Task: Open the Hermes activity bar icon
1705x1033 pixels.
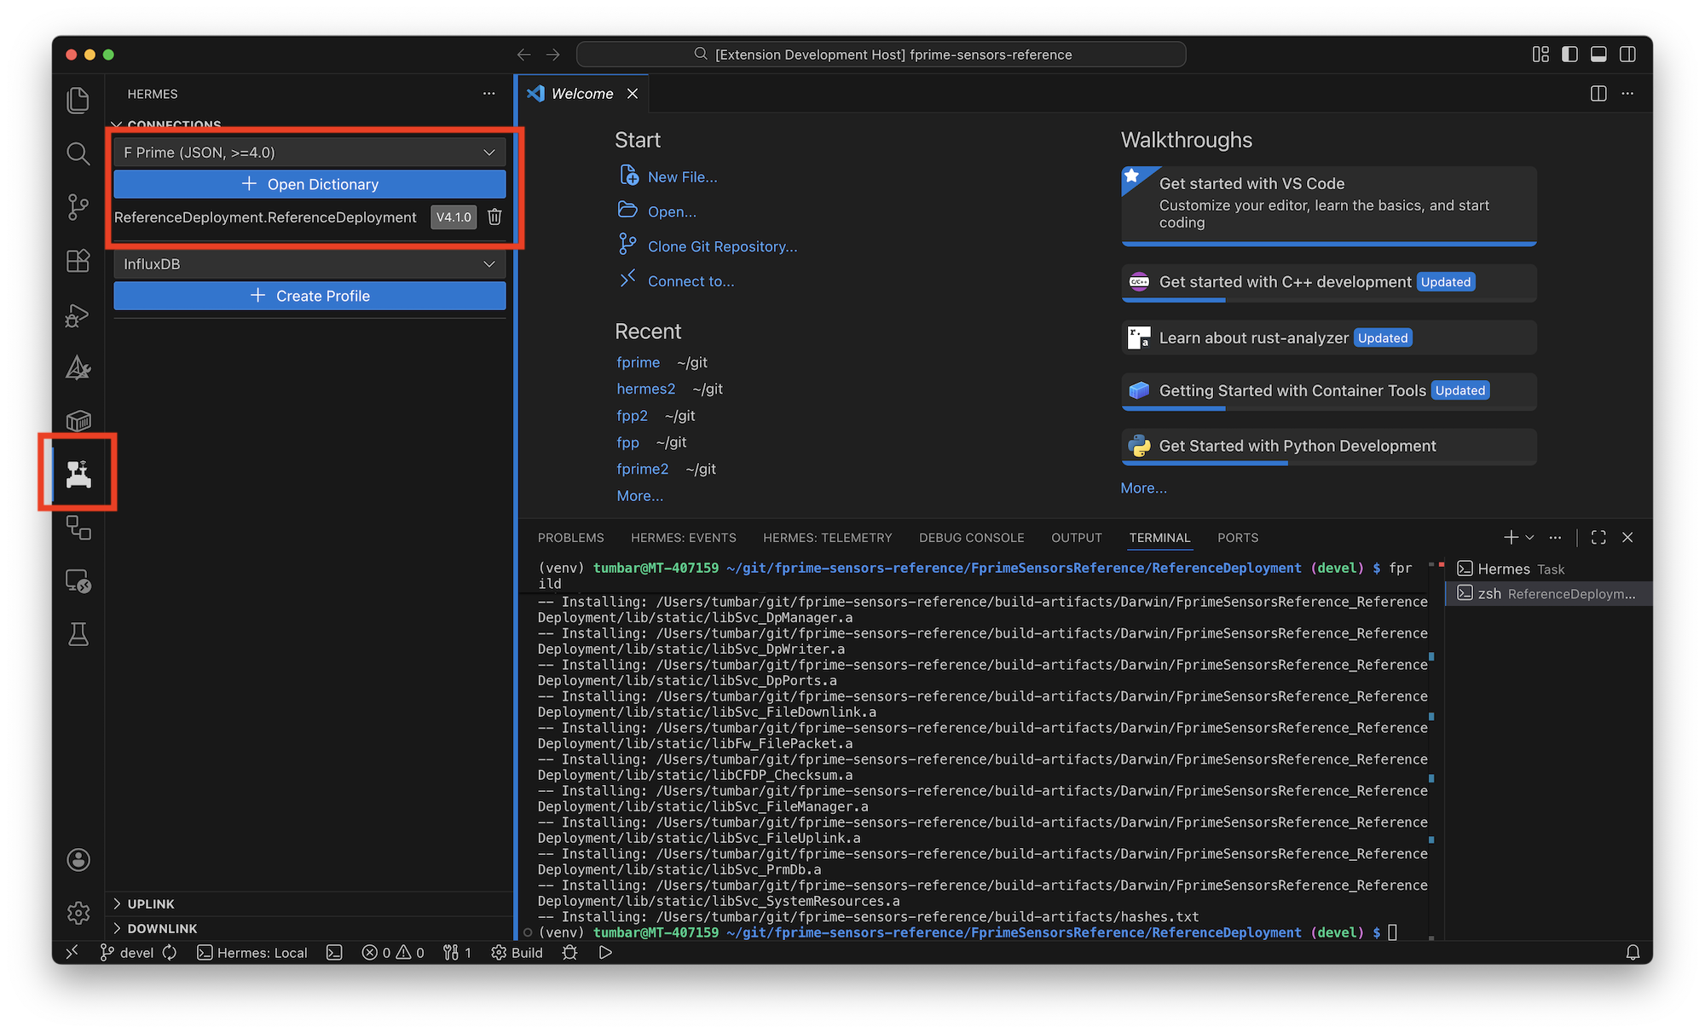Action: 78,474
